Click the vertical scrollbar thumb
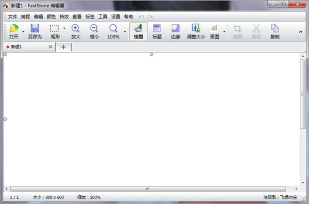The height and width of the screenshot is (204, 309). pos(303,94)
